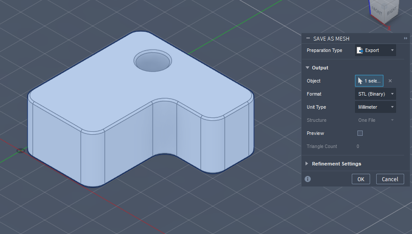Select the circular hole on the body
The width and height of the screenshot is (412, 234).
pos(153,61)
